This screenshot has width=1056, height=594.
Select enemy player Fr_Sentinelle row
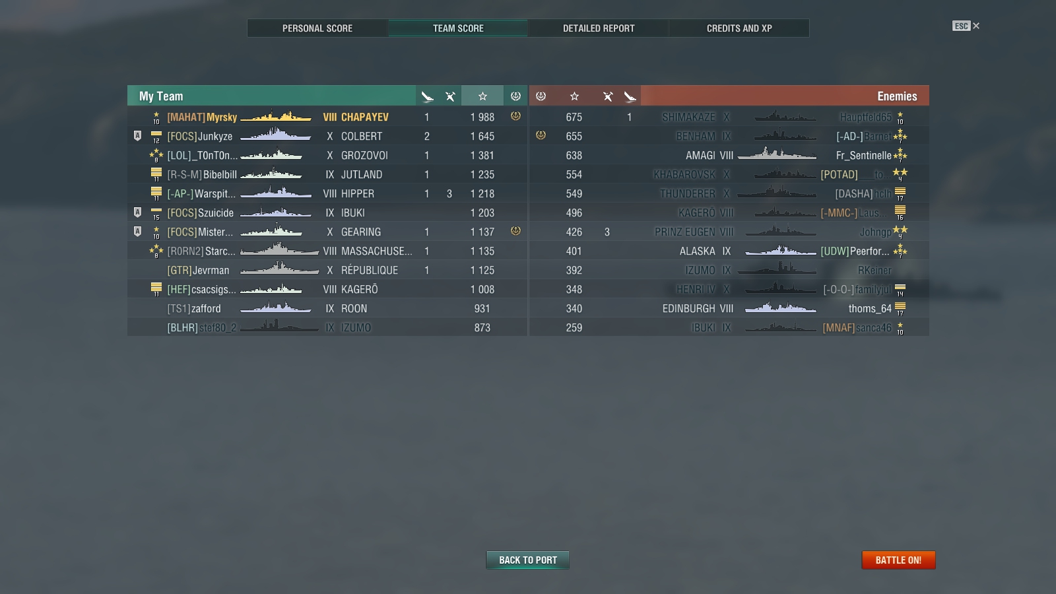729,155
